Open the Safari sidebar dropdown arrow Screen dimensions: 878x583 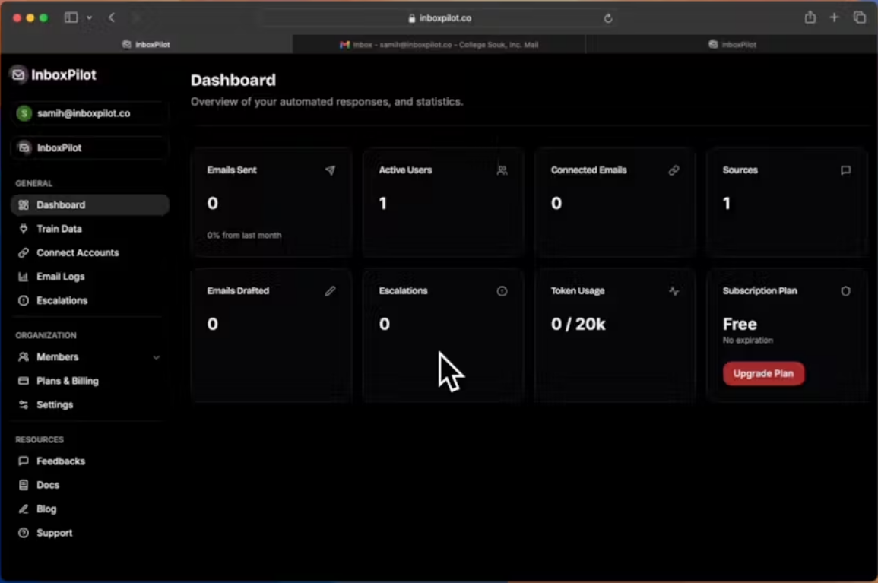89,18
